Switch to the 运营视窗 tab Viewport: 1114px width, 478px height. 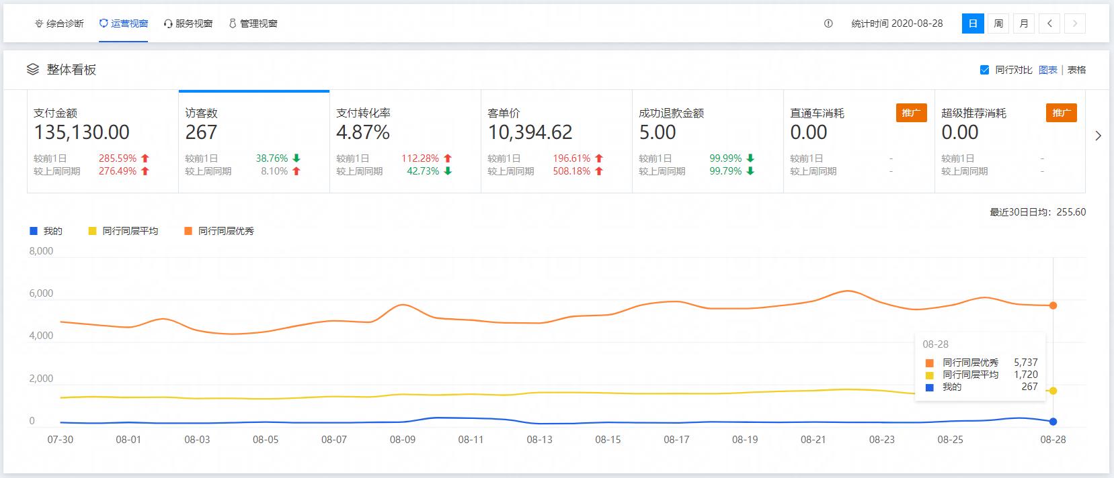123,23
